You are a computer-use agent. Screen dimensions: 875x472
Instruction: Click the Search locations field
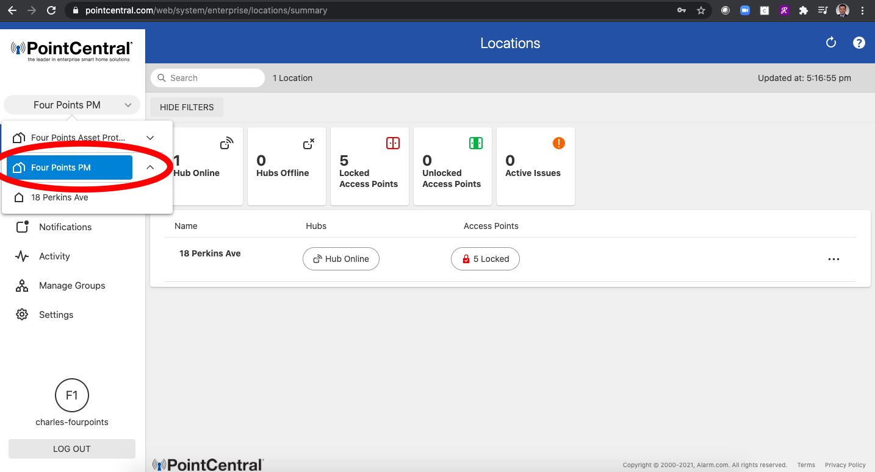pos(207,78)
